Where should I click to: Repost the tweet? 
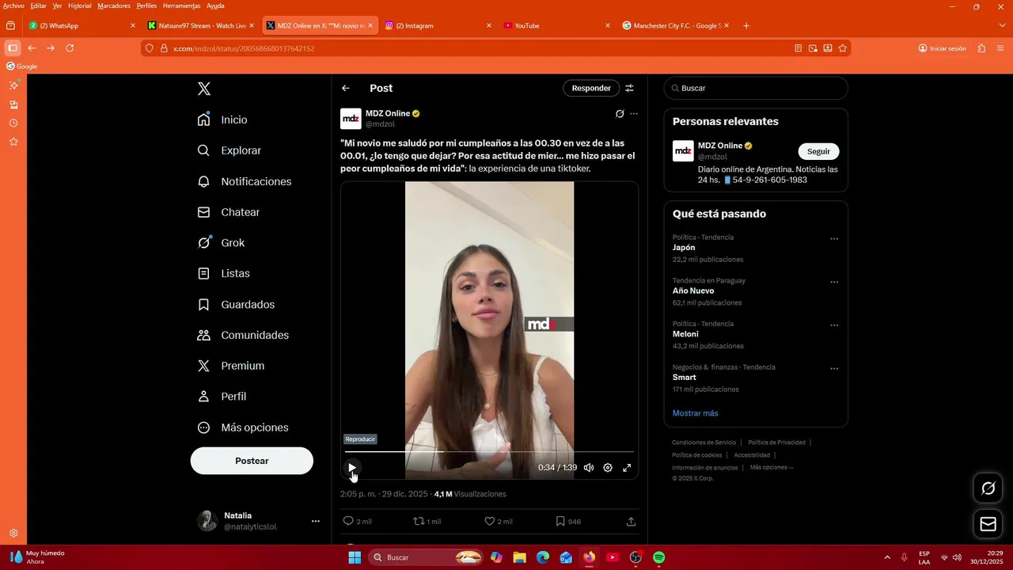click(419, 521)
